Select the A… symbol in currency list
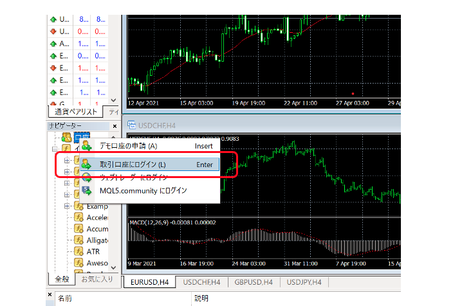The image size is (453, 306). tap(64, 44)
